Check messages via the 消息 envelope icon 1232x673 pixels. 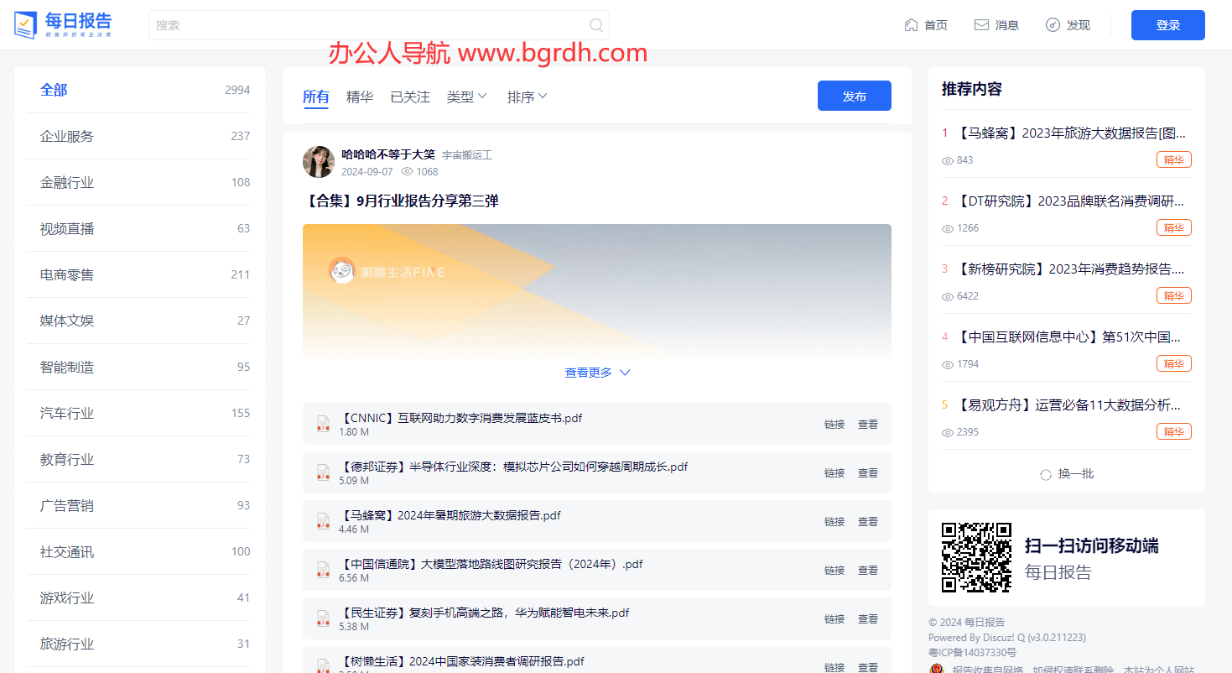point(980,24)
